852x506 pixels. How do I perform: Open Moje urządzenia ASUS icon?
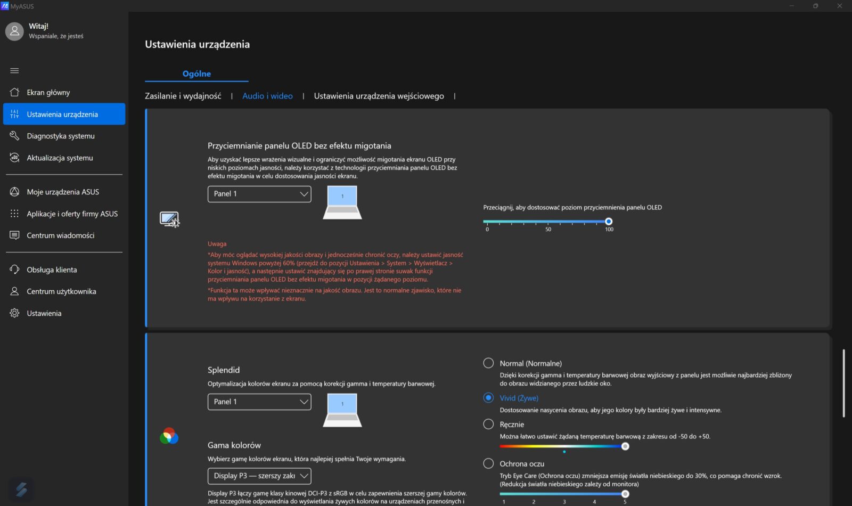[14, 192]
